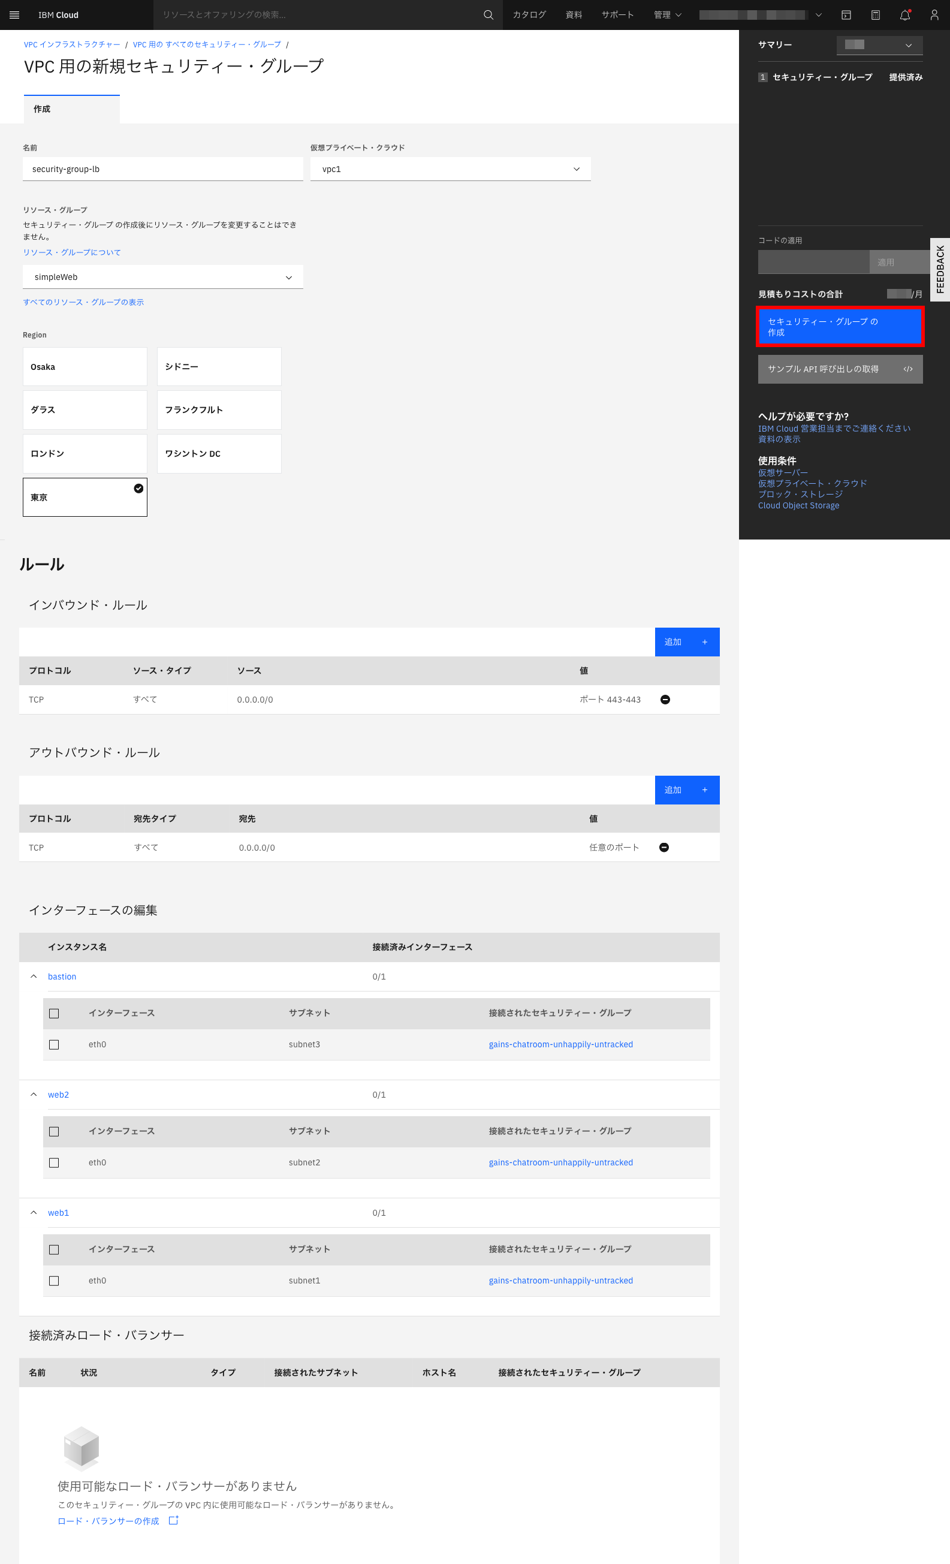Check the web1 eth0 interface checkbox
The width and height of the screenshot is (950, 1564).
pyautogui.click(x=54, y=1281)
